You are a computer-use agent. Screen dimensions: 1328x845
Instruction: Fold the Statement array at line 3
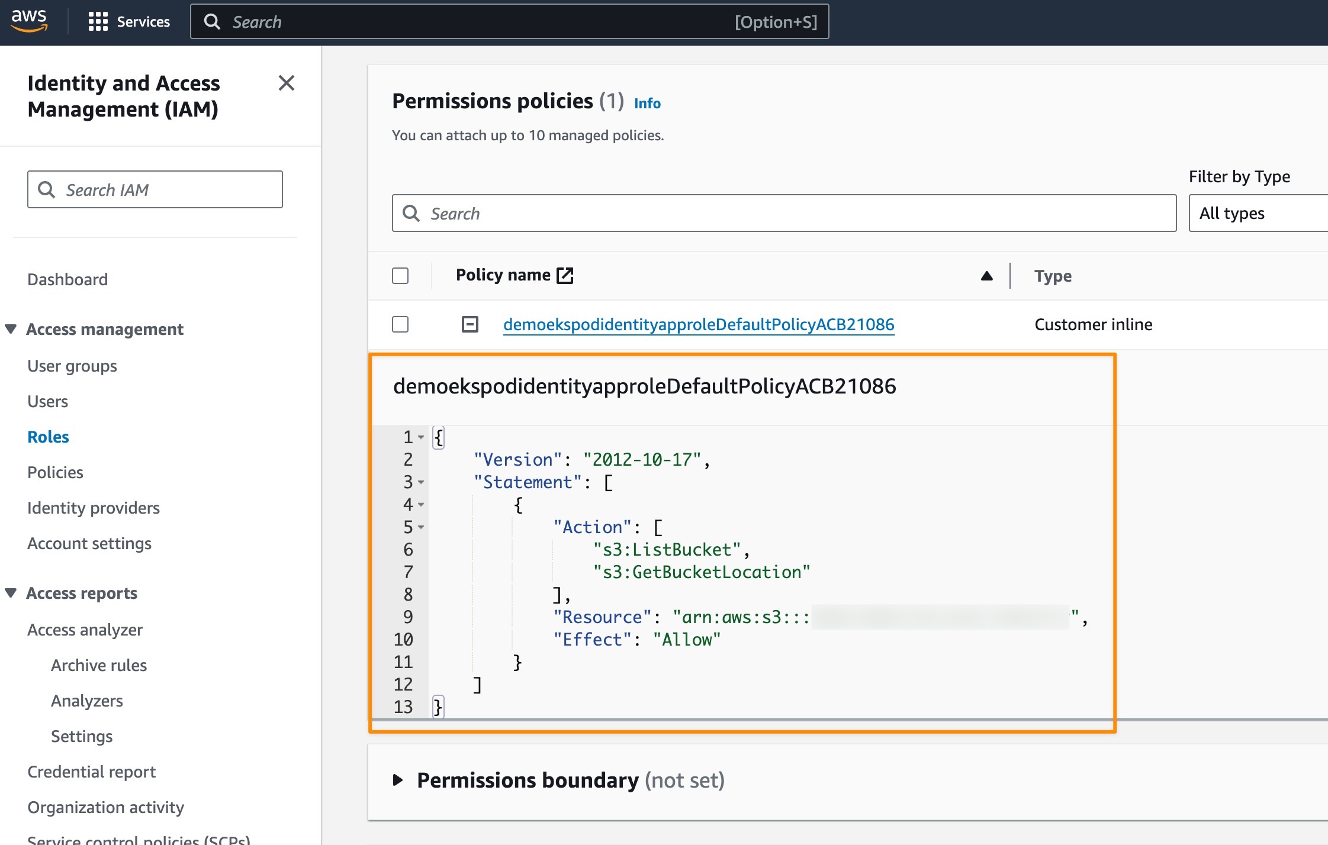coord(421,482)
